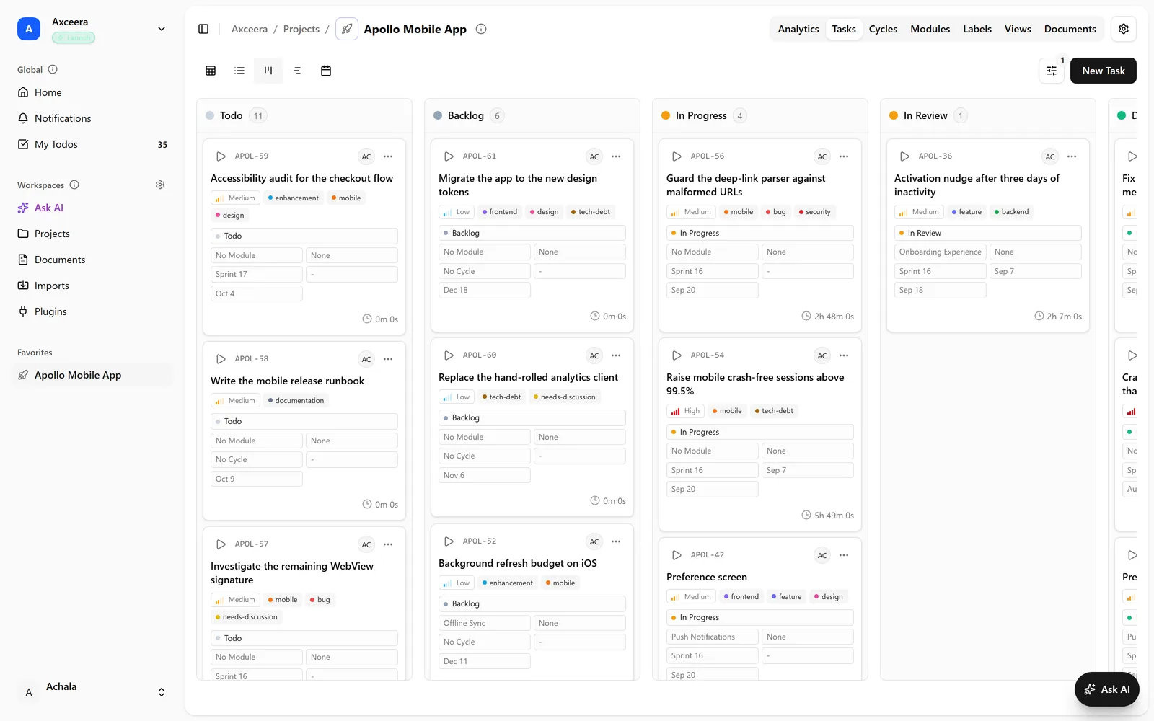
Task: Open No Module dropdown on APOL-61
Action: point(484,252)
